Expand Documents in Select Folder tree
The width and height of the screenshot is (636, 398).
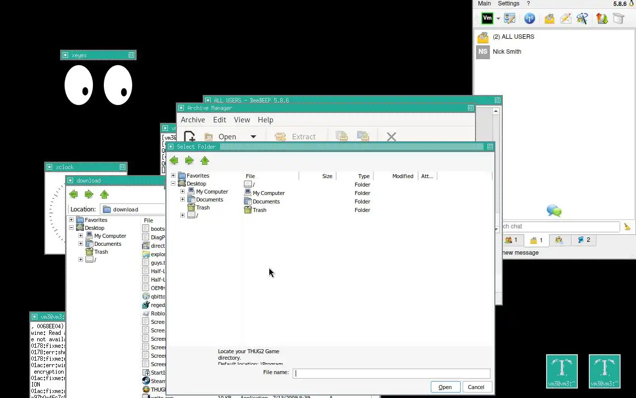[182, 199]
